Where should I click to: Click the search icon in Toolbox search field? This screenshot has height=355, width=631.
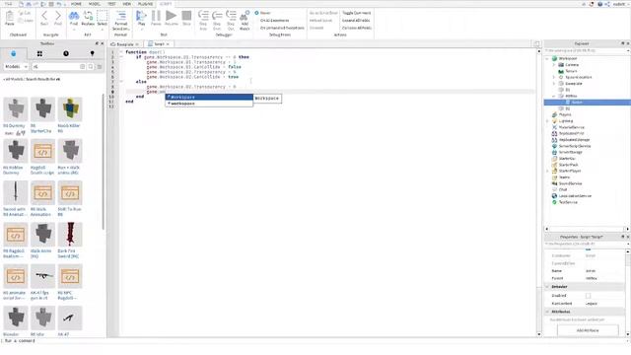point(91,66)
